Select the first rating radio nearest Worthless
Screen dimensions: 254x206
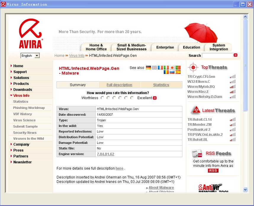[x=102, y=98]
